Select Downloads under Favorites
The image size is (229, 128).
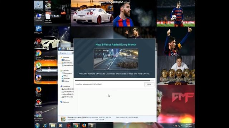point(67,63)
